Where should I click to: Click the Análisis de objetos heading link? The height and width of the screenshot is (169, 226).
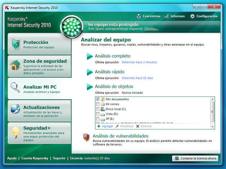point(114,86)
